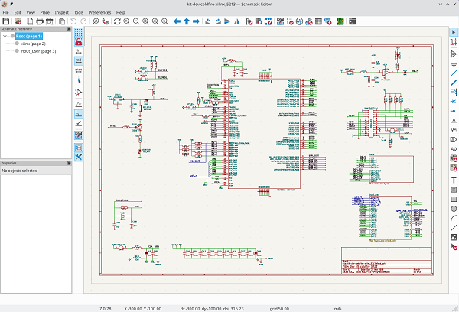
Task: Open Find and Replace icon
Action: pyautogui.click(x=105, y=21)
